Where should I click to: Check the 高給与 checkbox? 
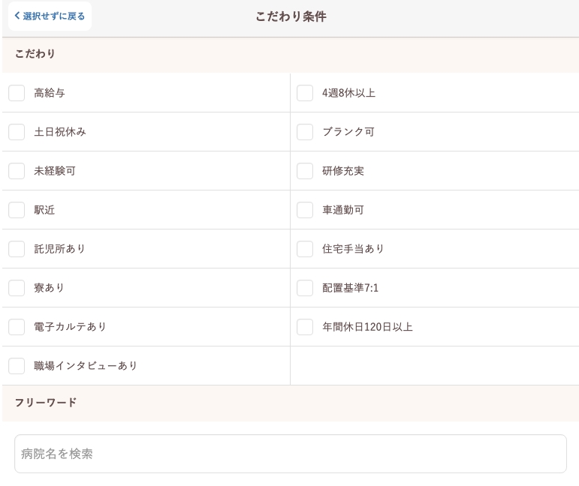[x=17, y=93]
